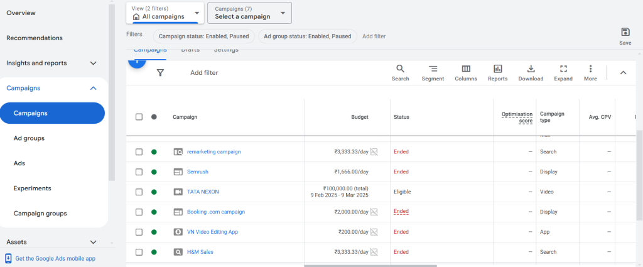
Task: Click the display icon beside Booking .com campaign
Action: tap(178, 212)
